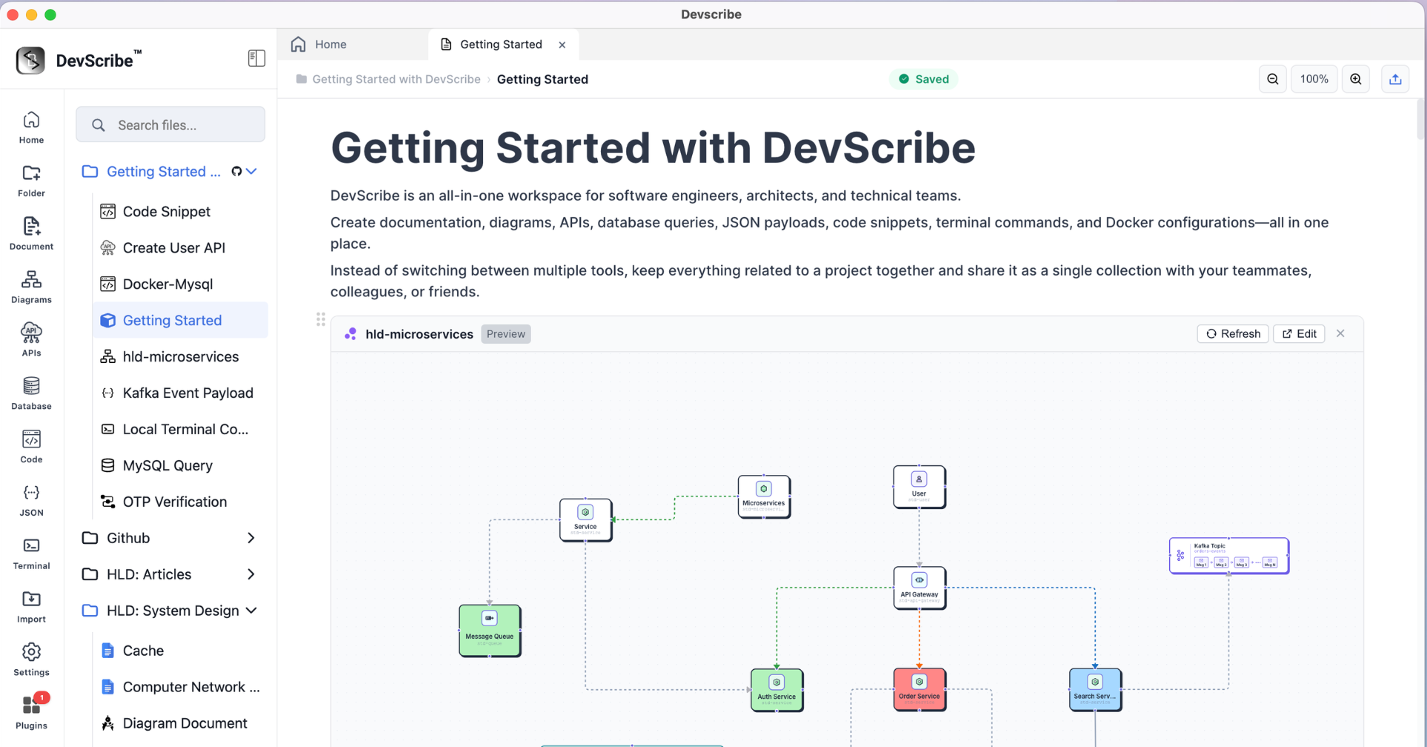
Task: Open Computer Network document
Action: point(181,687)
